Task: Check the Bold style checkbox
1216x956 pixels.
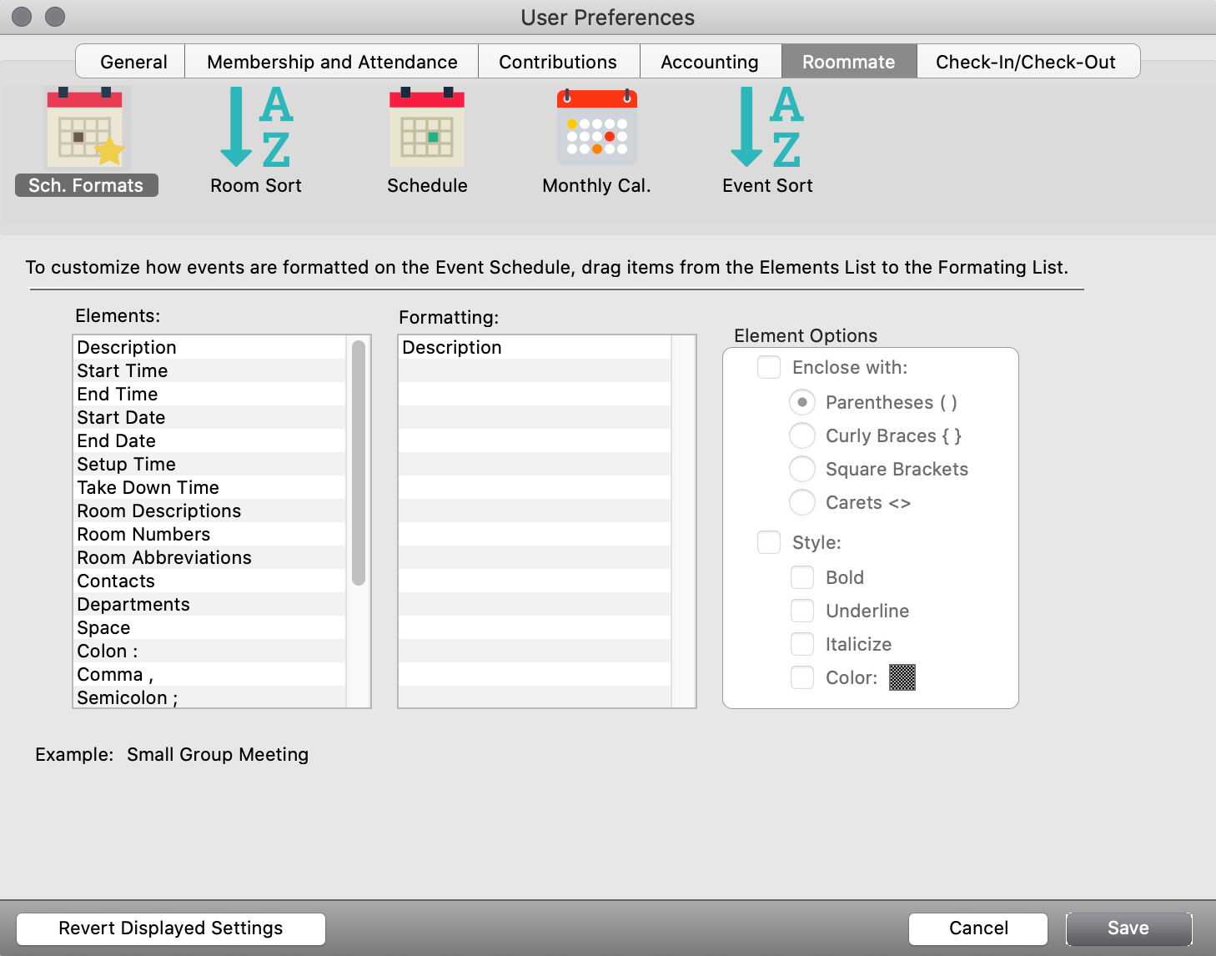Action: tap(801, 577)
